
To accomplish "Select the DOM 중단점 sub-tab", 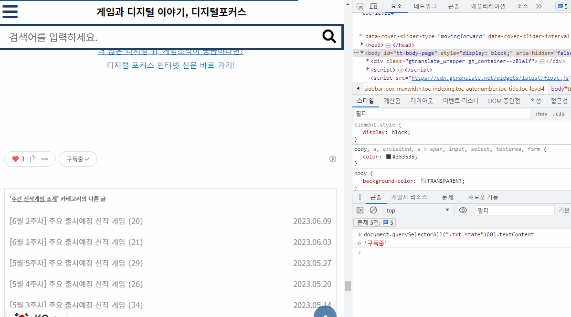I will coord(504,101).
